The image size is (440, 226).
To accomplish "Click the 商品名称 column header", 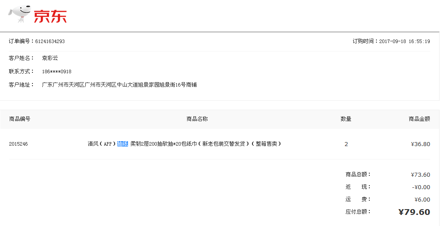I will (x=197, y=119).
